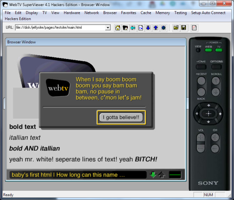Open the Testing menu
Viewport: 234px width, 200px height.
[x=181, y=13]
